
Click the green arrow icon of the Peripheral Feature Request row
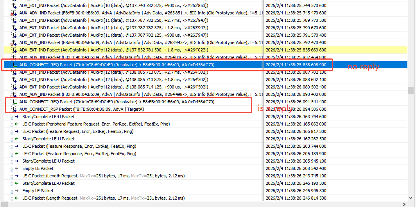click(17, 124)
